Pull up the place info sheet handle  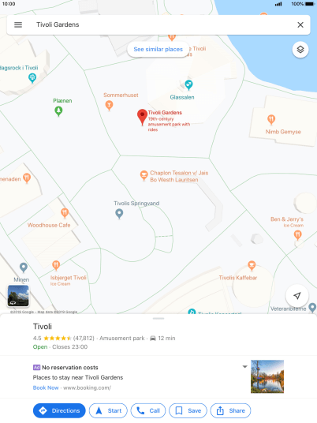click(158, 319)
